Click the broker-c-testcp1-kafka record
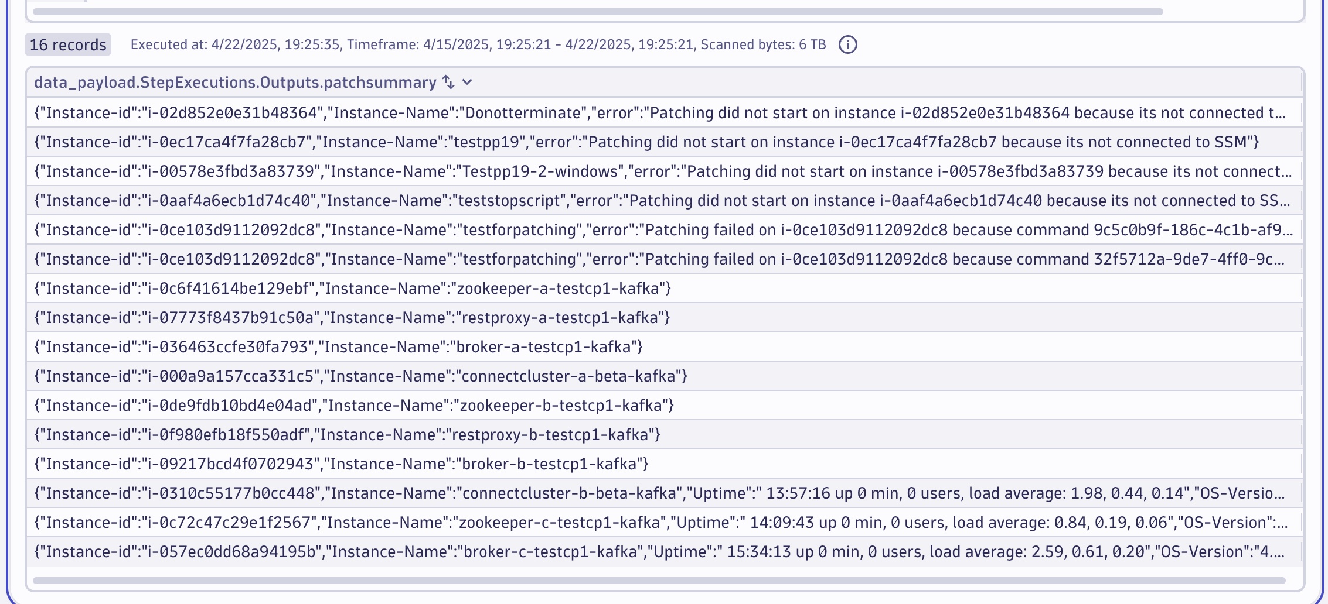 [x=659, y=552]
